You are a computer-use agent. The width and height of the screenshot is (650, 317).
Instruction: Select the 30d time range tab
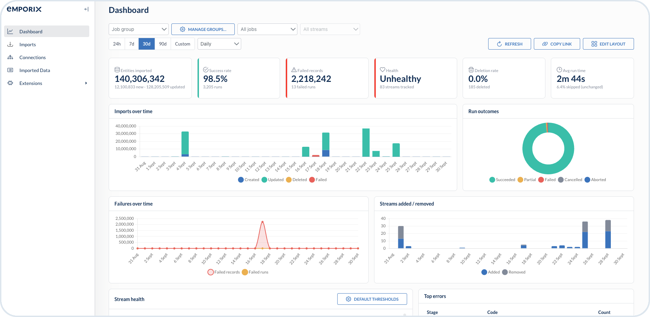[x=147, y=44]
